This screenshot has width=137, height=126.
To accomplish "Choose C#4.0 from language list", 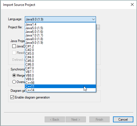I will 61,57.
